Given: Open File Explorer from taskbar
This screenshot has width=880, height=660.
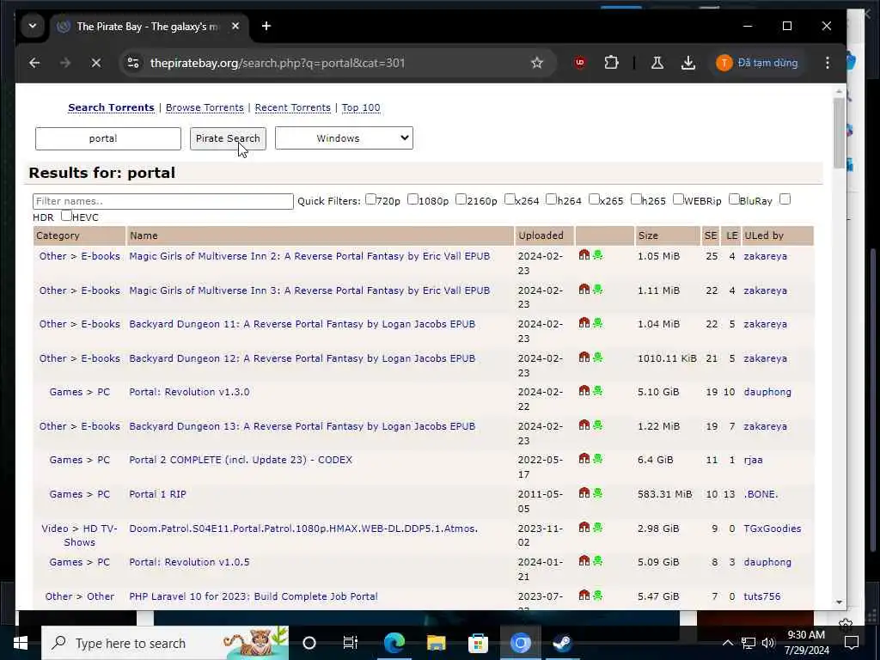Looking at the screenshot, I should (436, 643).
